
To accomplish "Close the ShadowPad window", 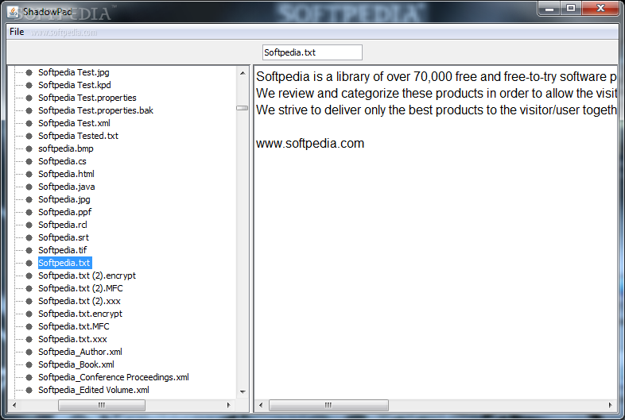I will pos(600,9).
